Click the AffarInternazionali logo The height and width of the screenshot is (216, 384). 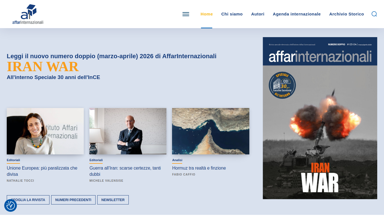pos(28,14)
